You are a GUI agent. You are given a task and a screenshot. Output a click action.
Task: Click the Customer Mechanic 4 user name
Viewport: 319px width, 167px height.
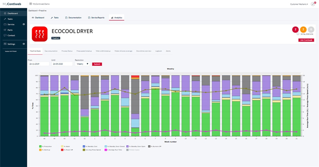point(299,4)
